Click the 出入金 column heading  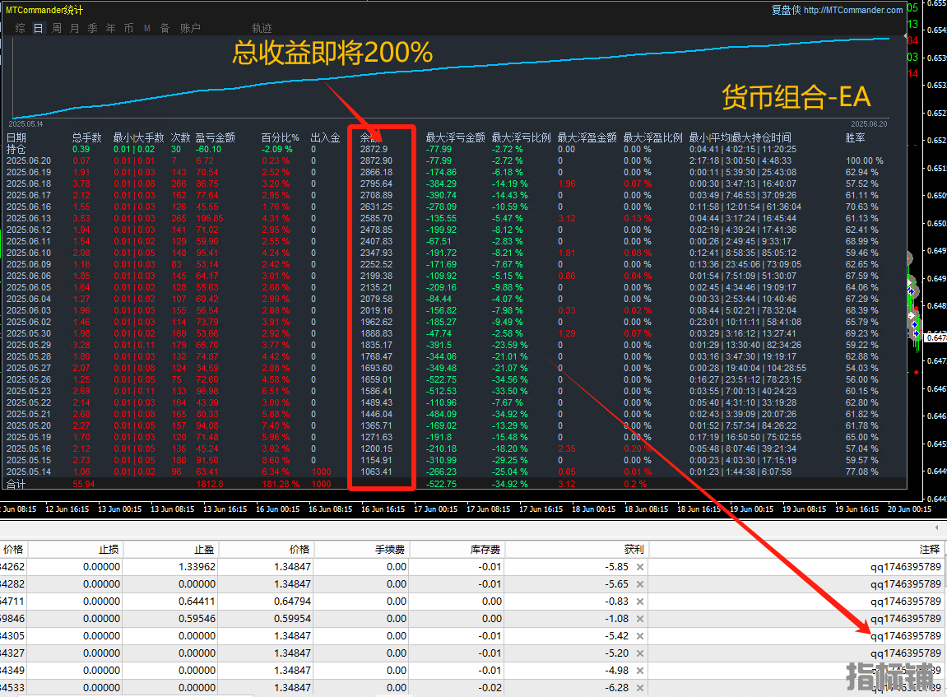click(326, 137)
